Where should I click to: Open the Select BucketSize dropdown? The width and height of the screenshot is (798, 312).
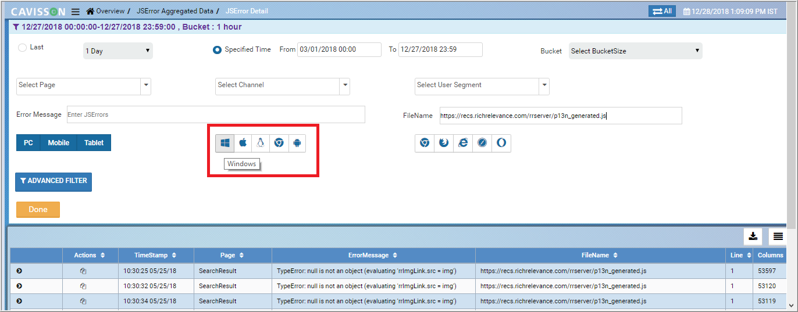(x=636, y=51)
